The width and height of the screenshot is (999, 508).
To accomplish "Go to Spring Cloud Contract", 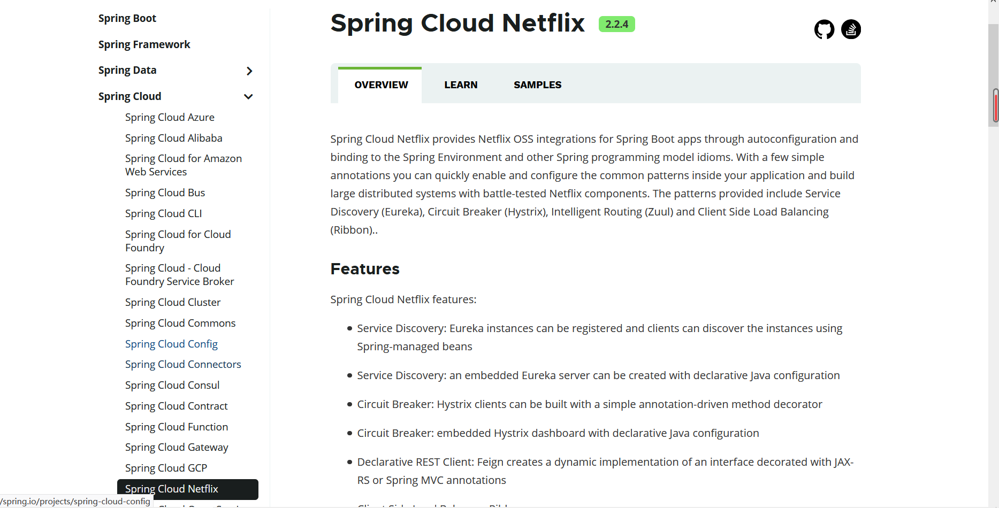I will coord(176,406).
